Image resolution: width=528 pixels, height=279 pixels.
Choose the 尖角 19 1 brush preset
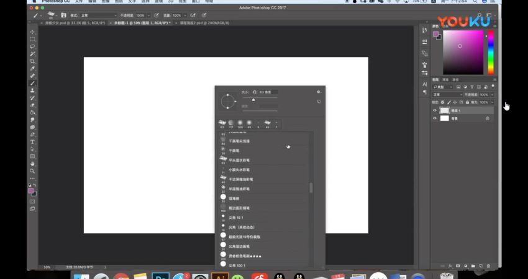pos(237,218)
